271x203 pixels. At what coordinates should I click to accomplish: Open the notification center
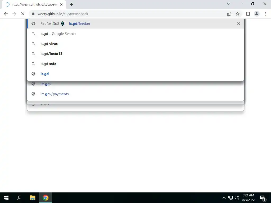(263, 198)
